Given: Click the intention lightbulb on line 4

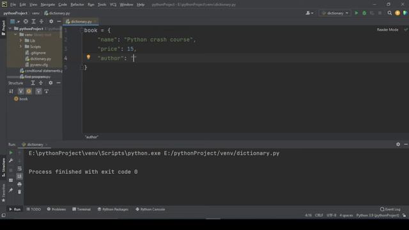Looking at the screenshot, I should tap(88, 57).
